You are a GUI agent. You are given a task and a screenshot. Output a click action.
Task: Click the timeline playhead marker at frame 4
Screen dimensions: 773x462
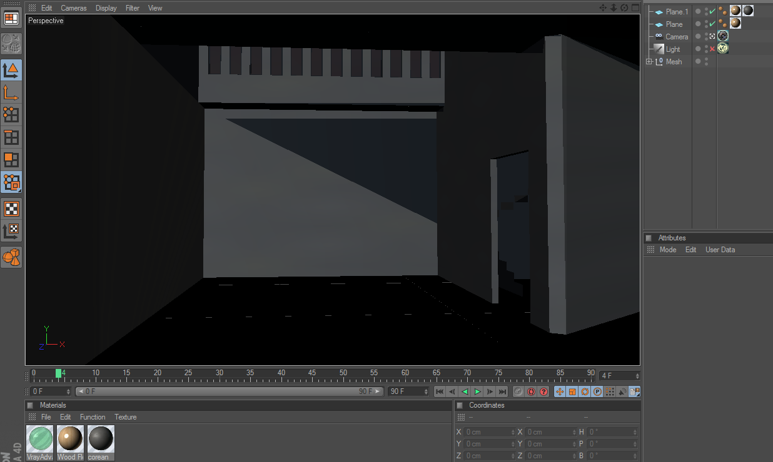pos(58,373)
